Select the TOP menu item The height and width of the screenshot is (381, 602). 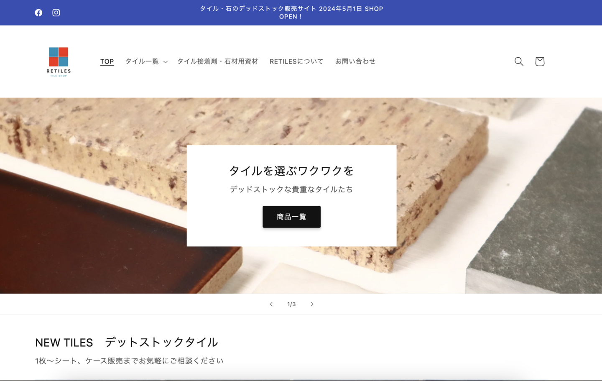[107, 61]
